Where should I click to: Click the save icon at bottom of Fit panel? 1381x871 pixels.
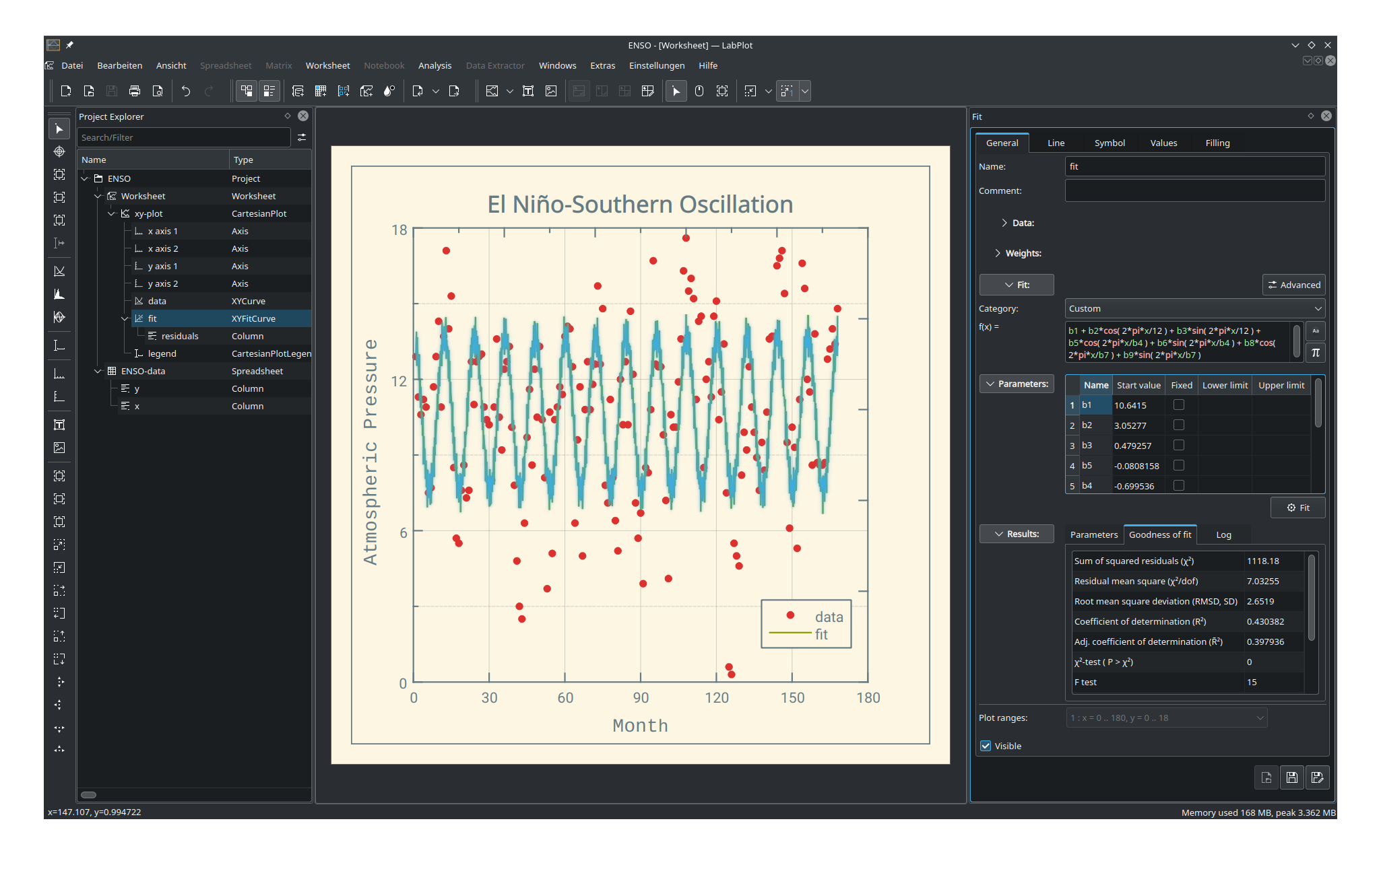[1291, 777]
